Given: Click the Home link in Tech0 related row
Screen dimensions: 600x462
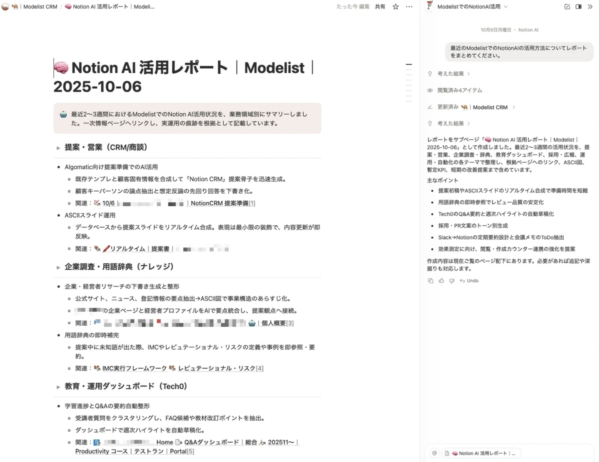Looking at the screenshot, I should (165, 442).
